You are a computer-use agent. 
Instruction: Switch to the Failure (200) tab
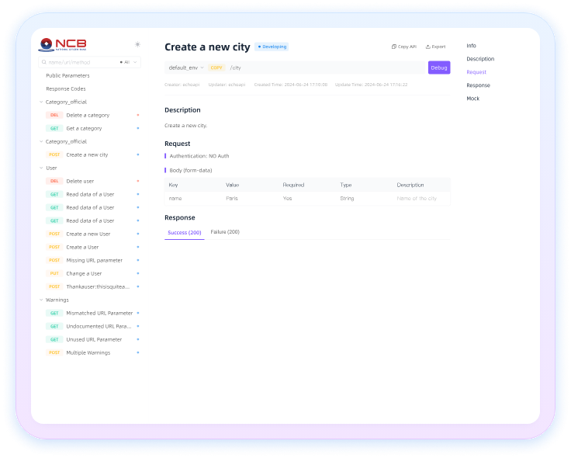tap(225, 232)
